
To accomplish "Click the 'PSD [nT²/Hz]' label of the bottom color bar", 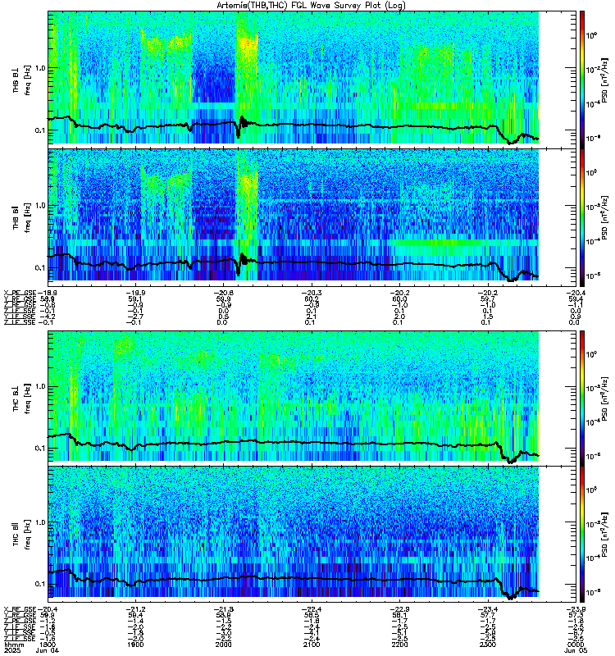I will click(x=605, y=535).
